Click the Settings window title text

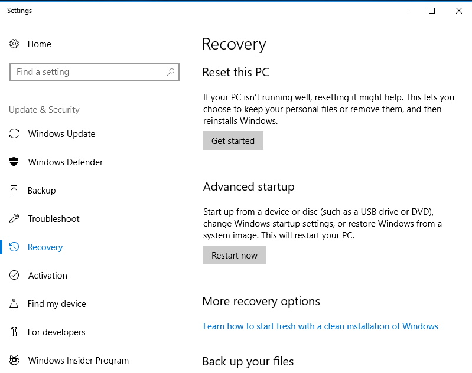[19, 11]
